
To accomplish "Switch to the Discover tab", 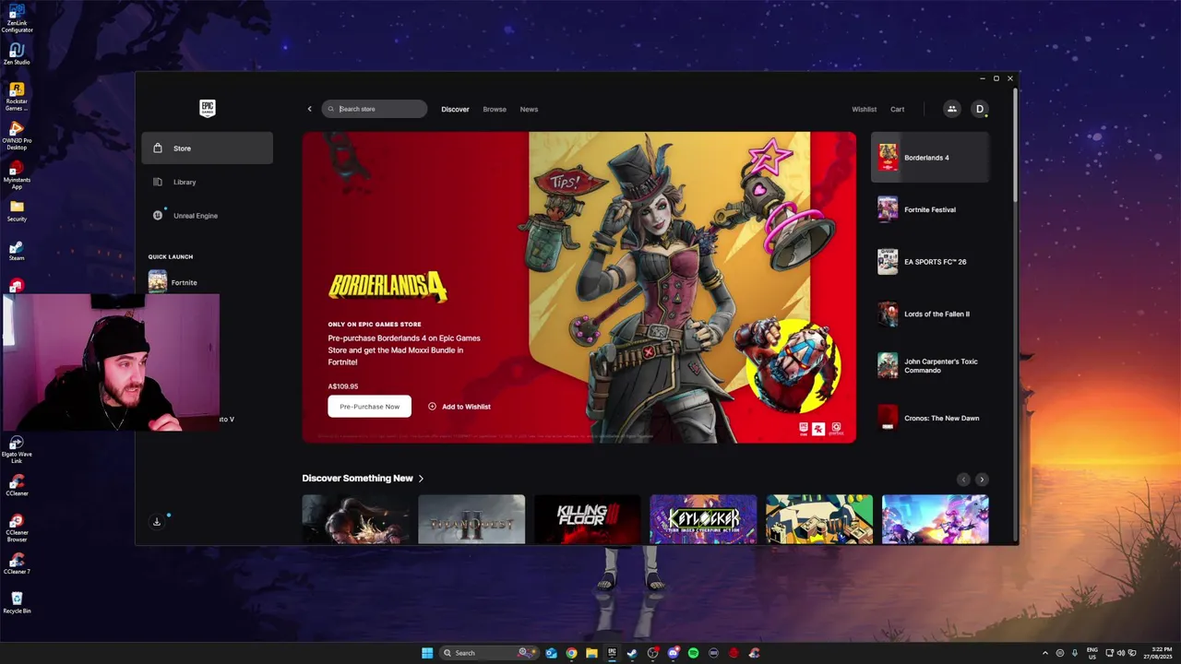I will (x=455, y=109).
